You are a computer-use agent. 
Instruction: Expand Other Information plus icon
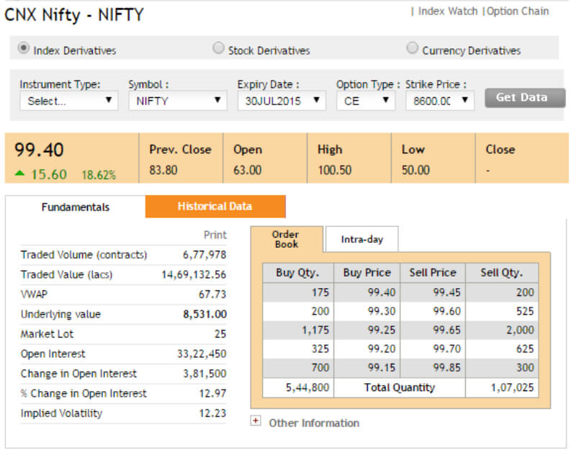click(256, 421)
